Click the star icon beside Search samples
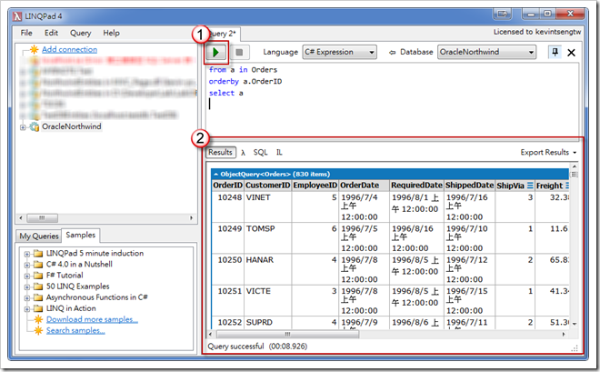Screen dimensions: 600x372 (39, 330)
